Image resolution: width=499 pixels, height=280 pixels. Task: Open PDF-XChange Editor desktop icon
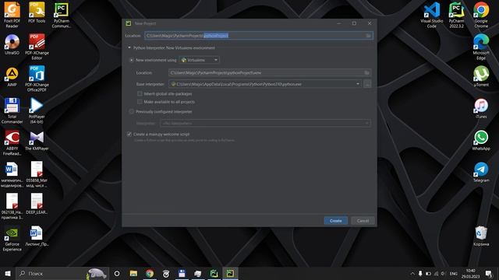[x=37, y=47]
